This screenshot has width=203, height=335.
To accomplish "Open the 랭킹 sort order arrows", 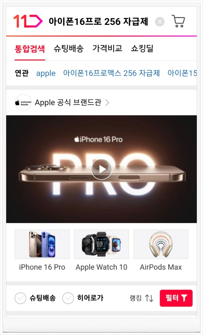I will (149, 298).
